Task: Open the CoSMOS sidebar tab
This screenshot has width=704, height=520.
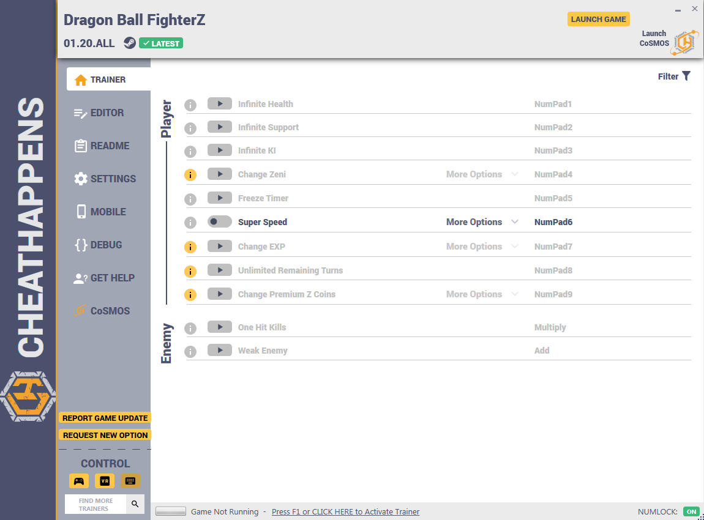Action: tap(102, 311)
